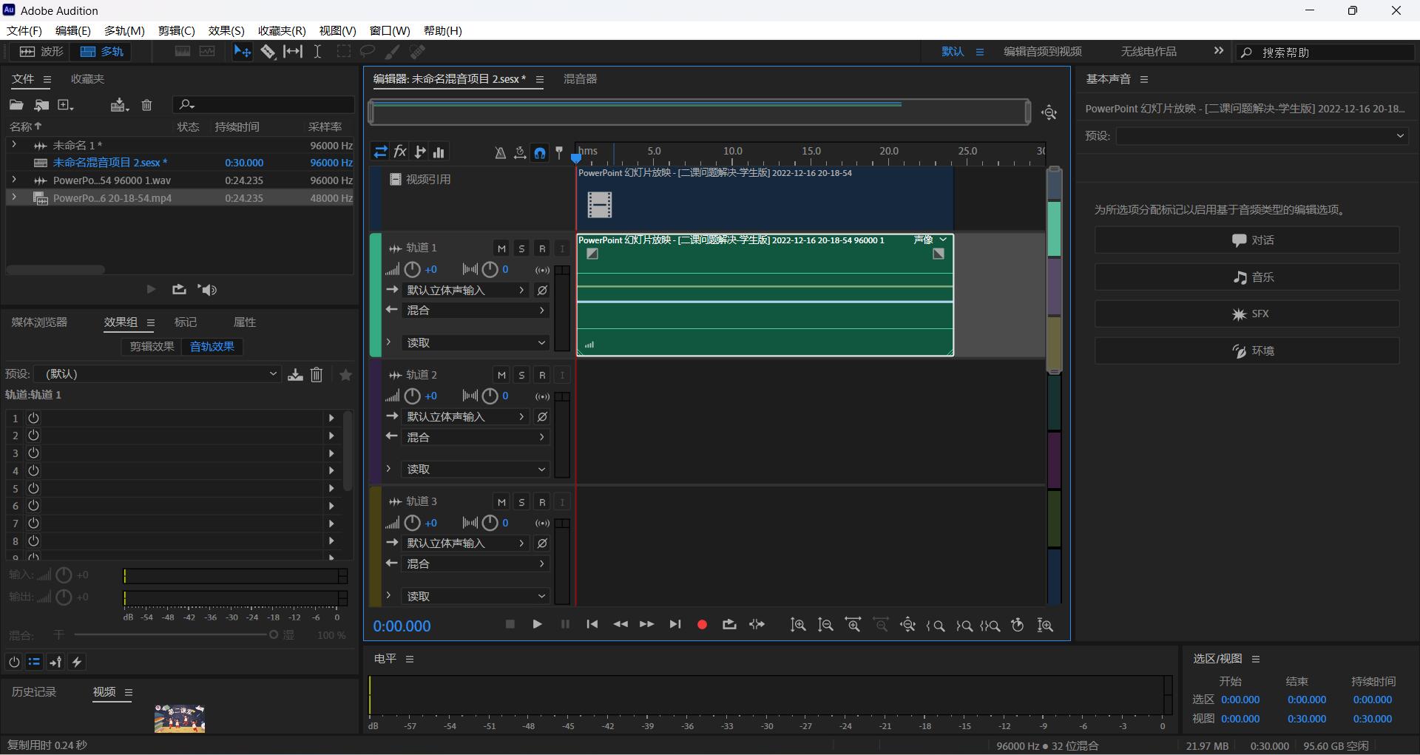1420x755 pixels.
Task: Open the 效果(S) menu
Action: click(x=226, y=31)
